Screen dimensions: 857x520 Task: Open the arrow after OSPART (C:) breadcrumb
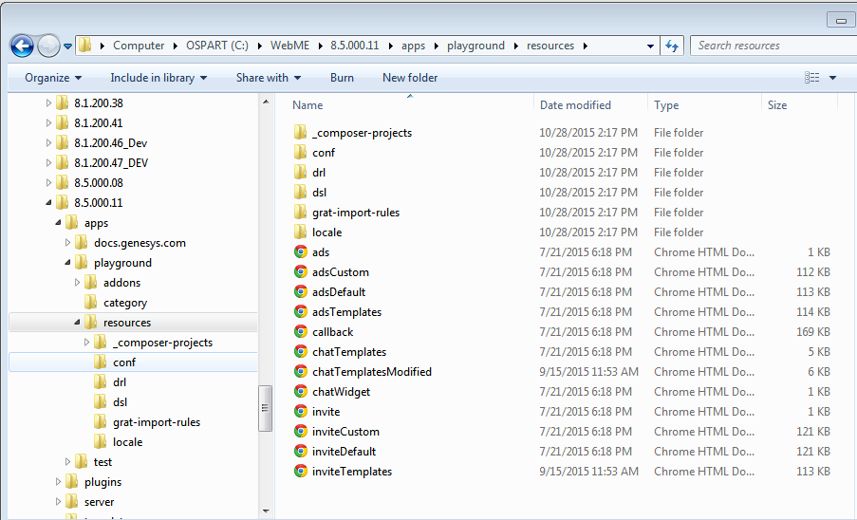[x=258, y=46]
